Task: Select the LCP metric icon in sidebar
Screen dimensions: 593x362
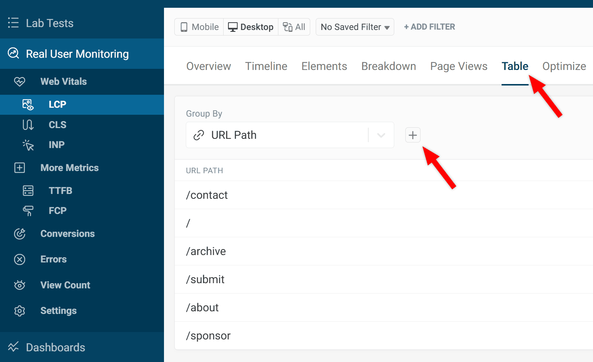Action: pyautogui.click(x=28, y=105)
